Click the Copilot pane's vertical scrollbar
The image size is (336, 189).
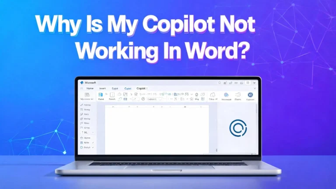256,109
